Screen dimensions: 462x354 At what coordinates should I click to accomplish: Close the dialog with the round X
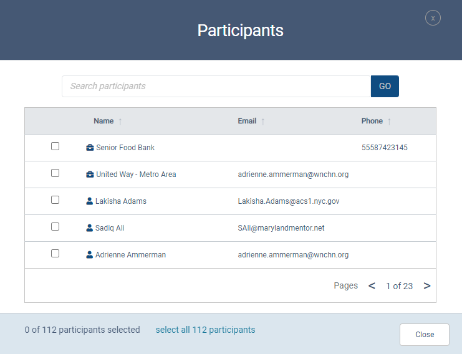433,18
